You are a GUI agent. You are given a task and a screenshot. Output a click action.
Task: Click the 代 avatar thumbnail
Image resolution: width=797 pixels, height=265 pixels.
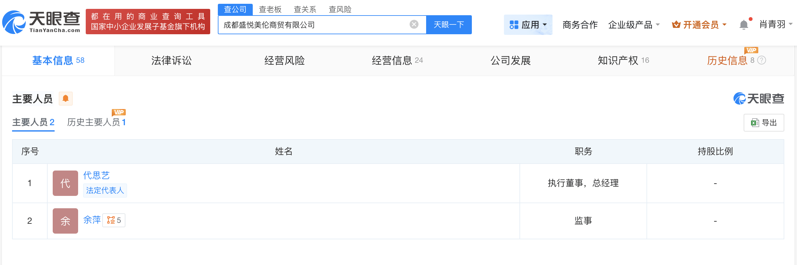65,183
